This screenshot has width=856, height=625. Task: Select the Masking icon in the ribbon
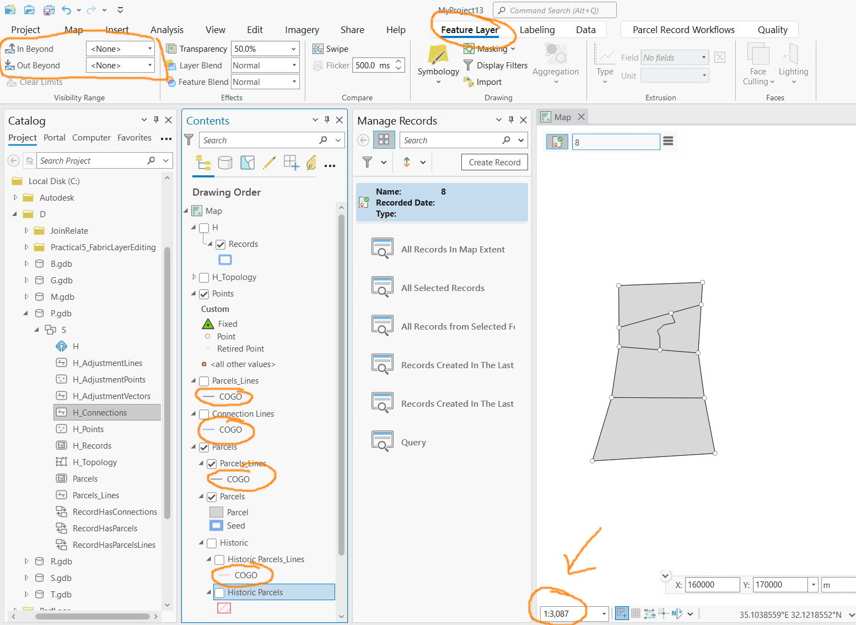(469, 49)
